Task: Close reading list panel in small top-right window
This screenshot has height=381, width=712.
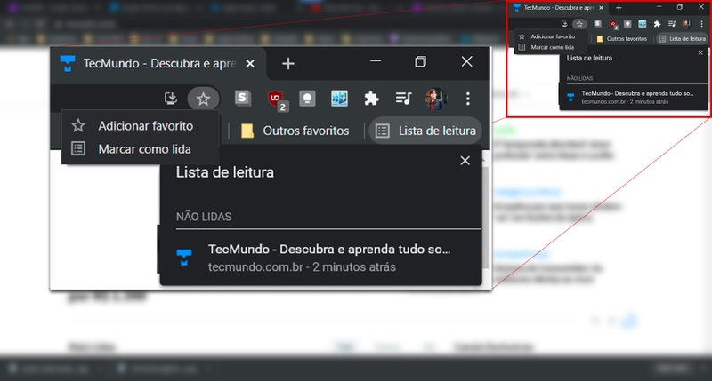Action: (x=700, y=52)
